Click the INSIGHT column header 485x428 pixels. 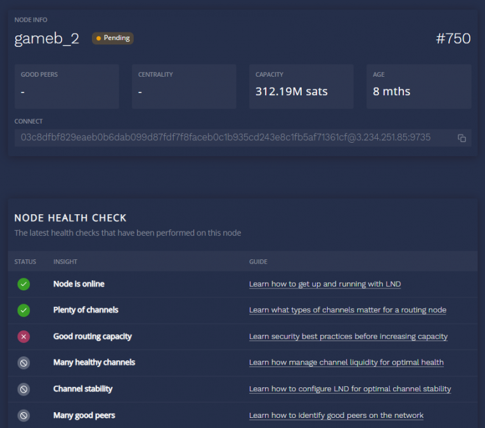point(65,262)
